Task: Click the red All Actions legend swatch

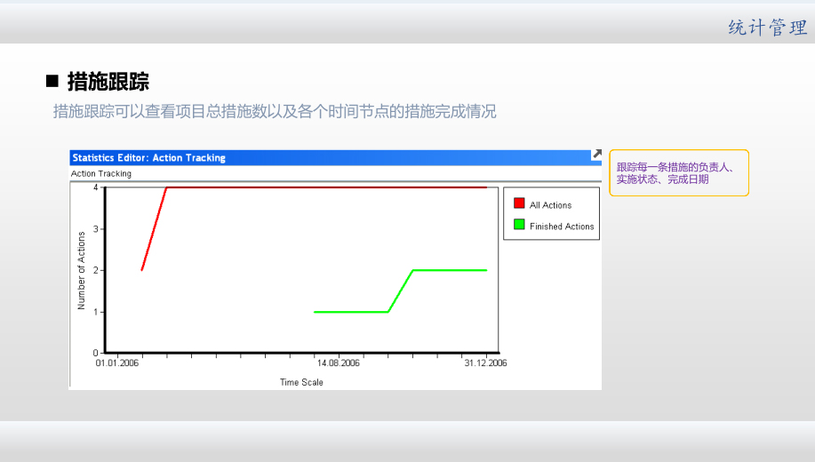Action: 519,204
